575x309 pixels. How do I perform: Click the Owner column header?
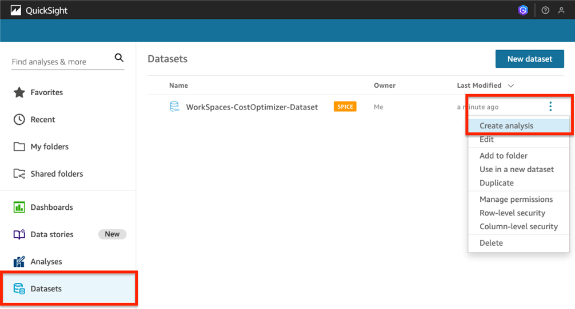385,85
